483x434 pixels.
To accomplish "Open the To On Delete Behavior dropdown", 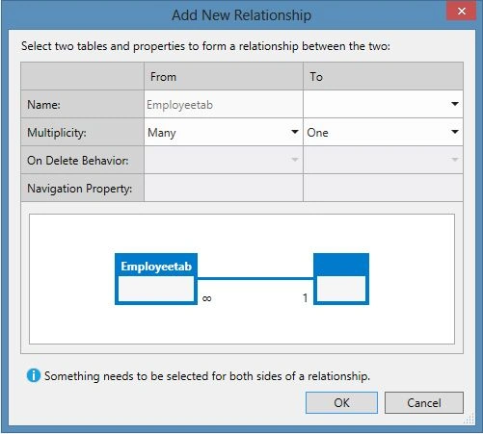I will click(x=383, y=160).
